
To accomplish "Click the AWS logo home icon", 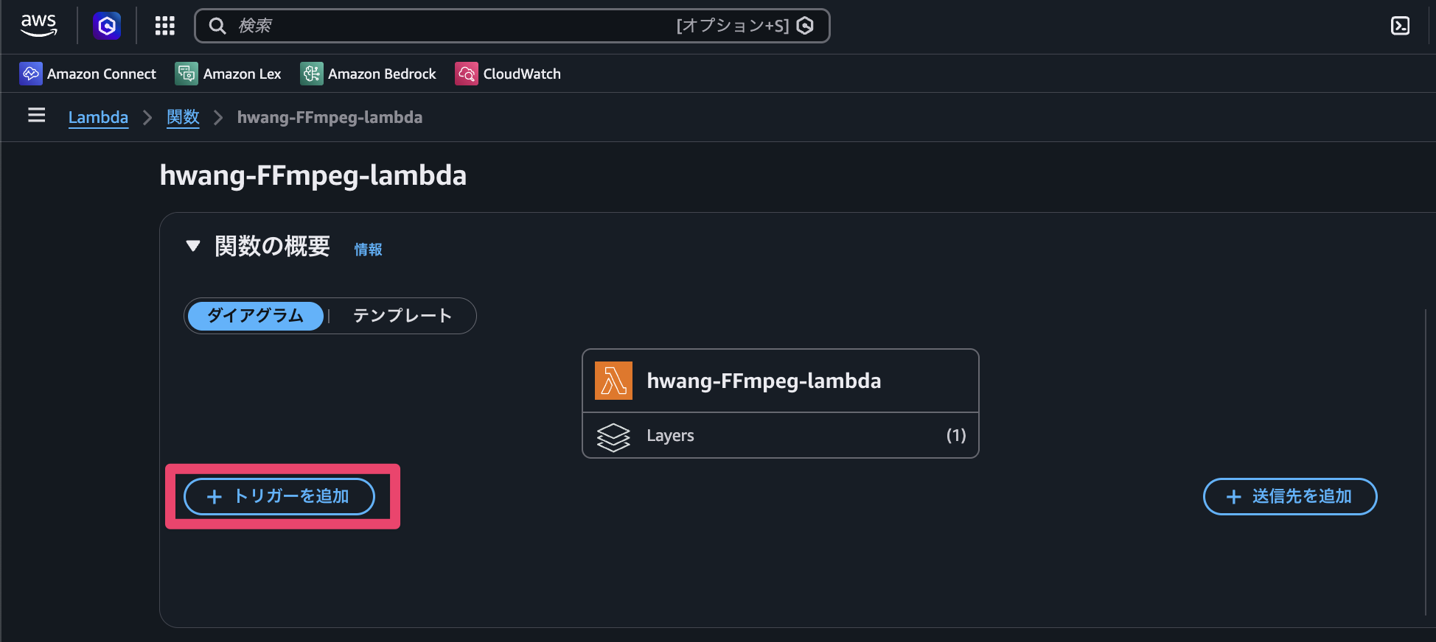I will click(x=38, y=26).
